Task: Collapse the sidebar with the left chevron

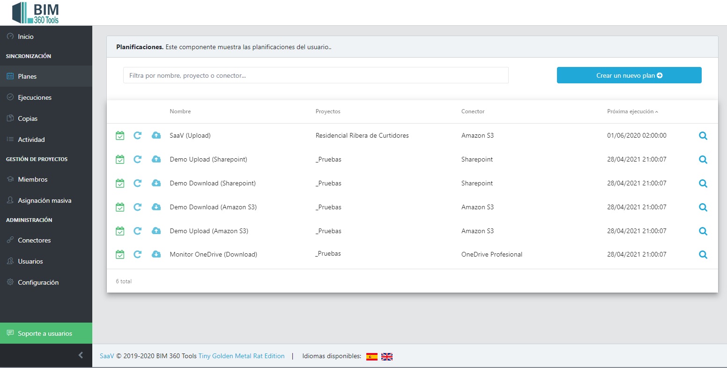Action: pyautogui.click(x=81, y=355)
